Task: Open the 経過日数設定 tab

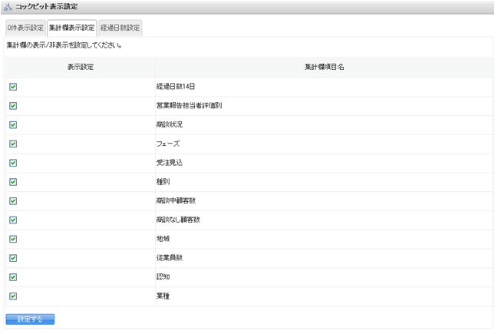Action: click(x=120, y=28)
